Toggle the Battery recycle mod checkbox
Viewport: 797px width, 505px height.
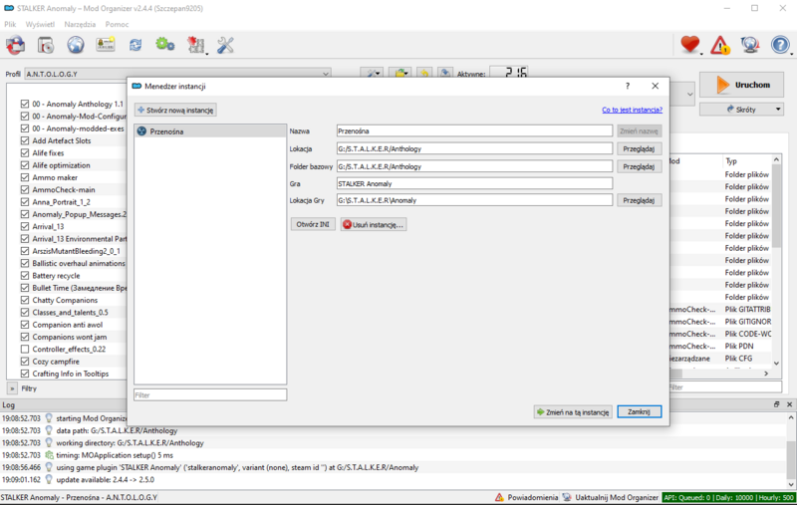click(25, 275)
